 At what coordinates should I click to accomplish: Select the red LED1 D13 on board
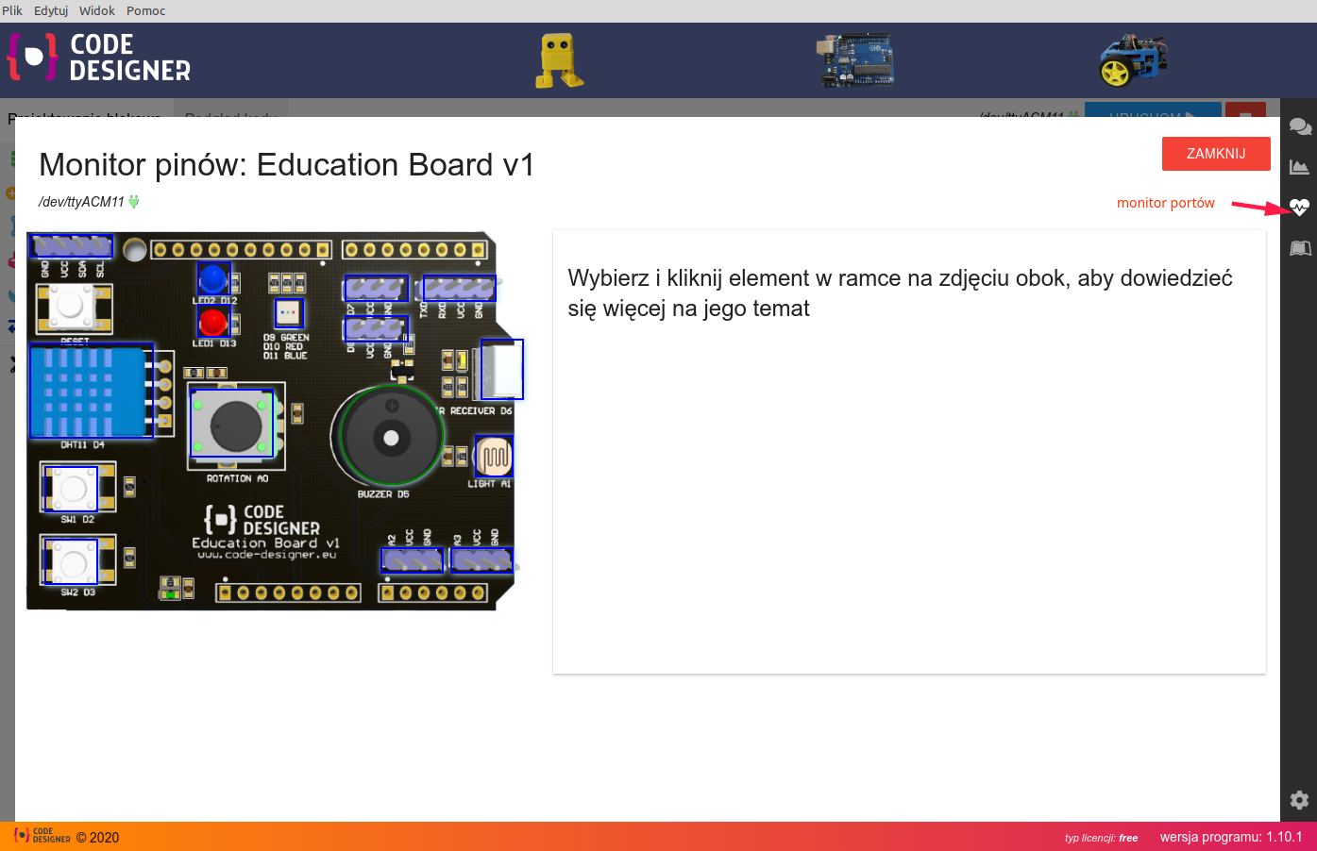[x=213, y=322]
